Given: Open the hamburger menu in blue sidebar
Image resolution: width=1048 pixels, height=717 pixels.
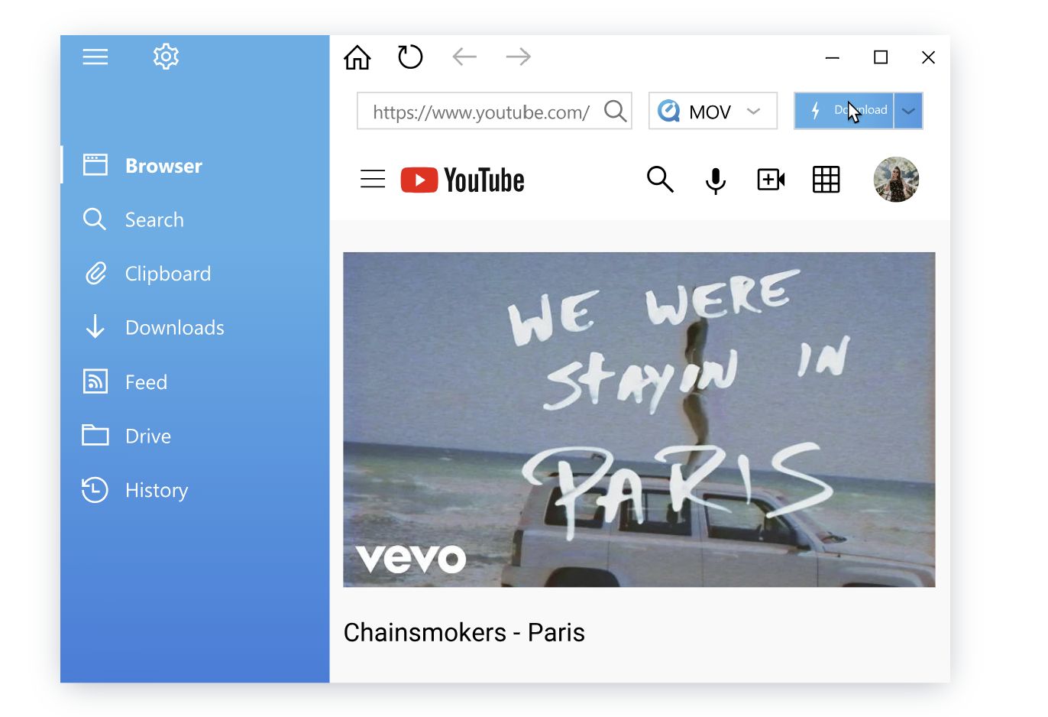Looking at the screenshot, I should [95, 57].
